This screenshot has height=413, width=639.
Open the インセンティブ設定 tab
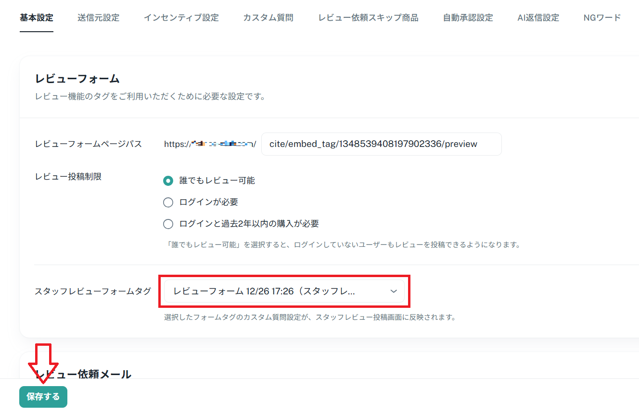[x=181, y=18]
